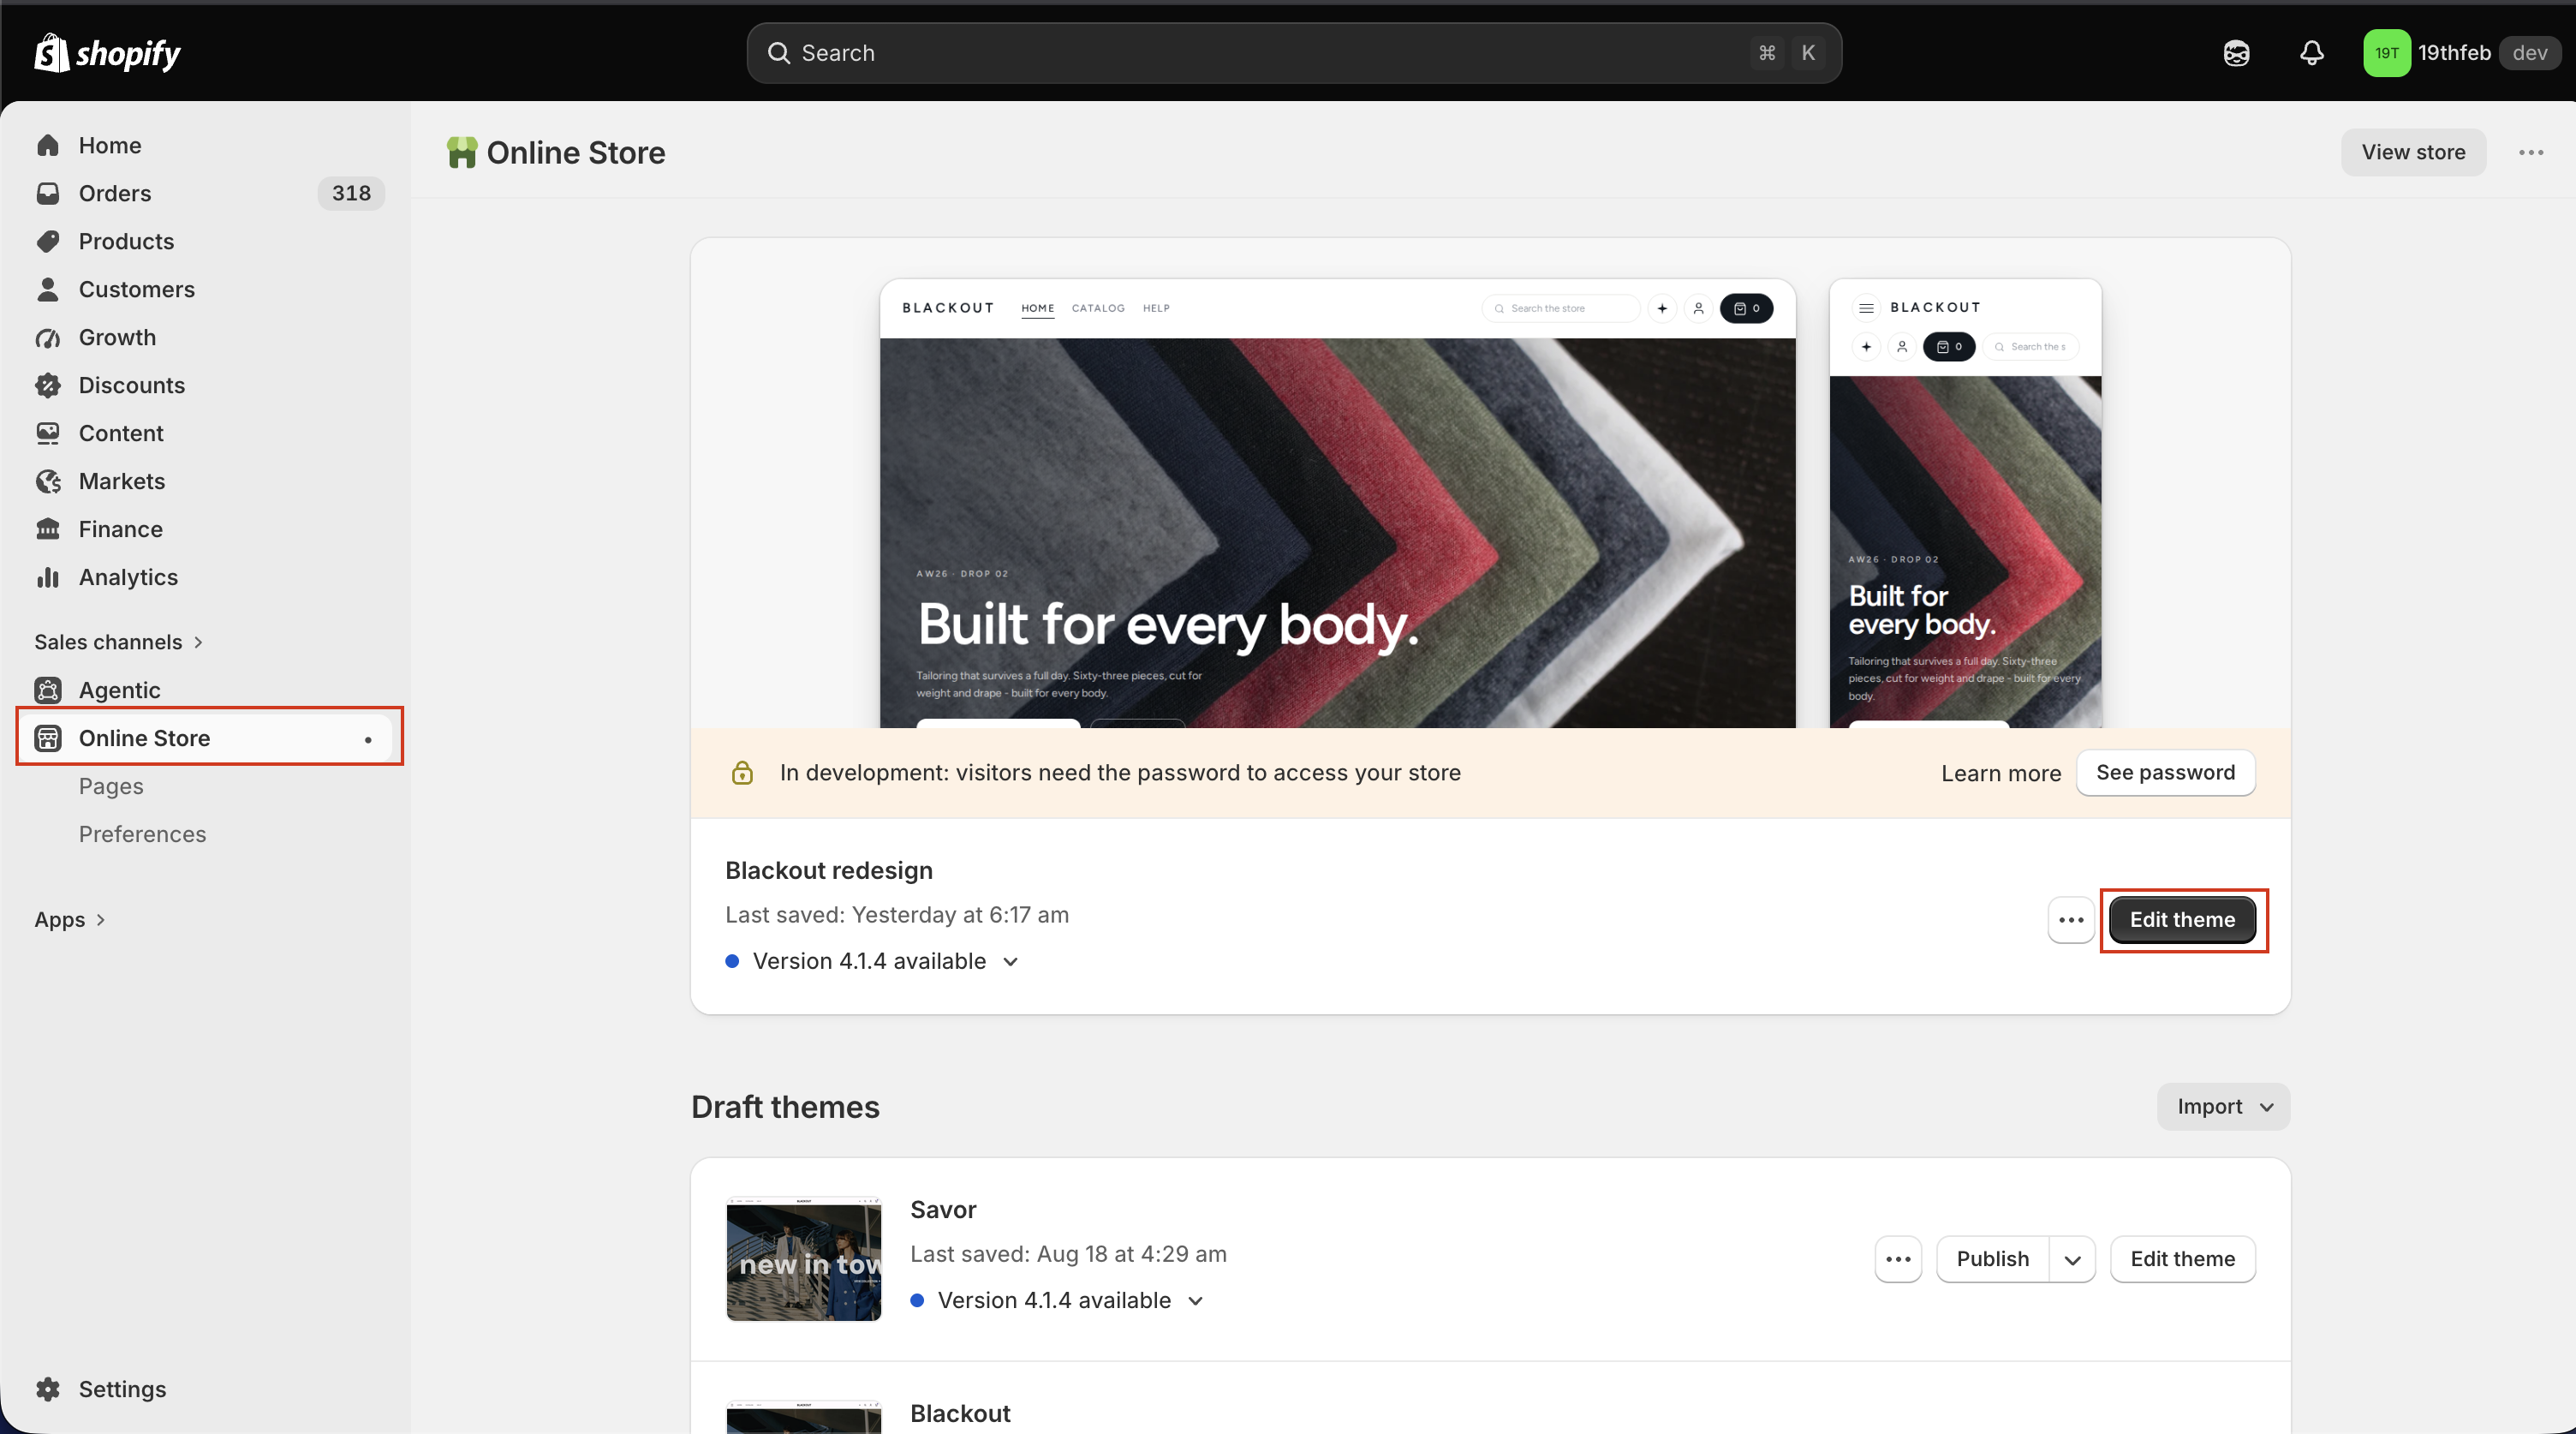
Task: Click the mobile theme preview image
Action: click(x=1965, y=503)
